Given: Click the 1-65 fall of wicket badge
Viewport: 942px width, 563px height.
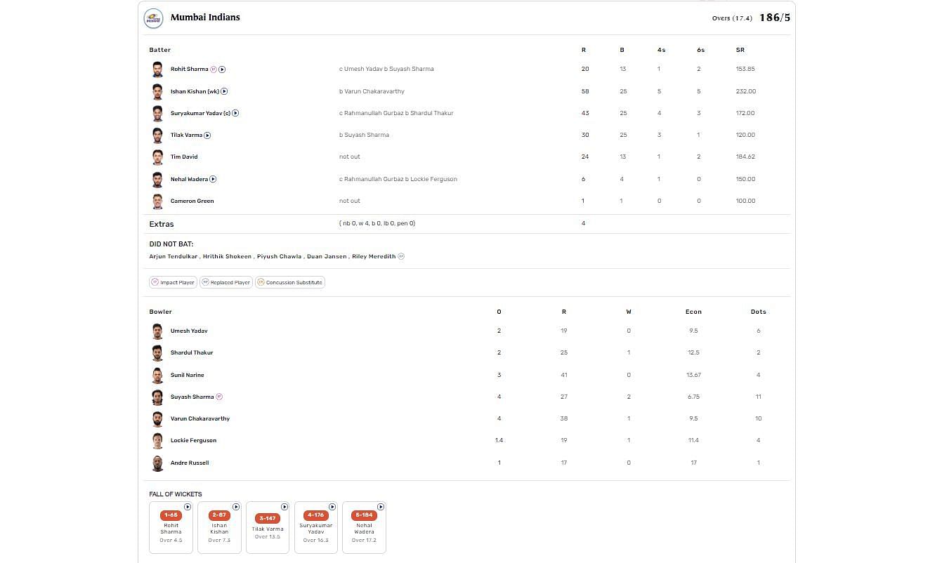Looking at the screenshot, I should 171,515.
